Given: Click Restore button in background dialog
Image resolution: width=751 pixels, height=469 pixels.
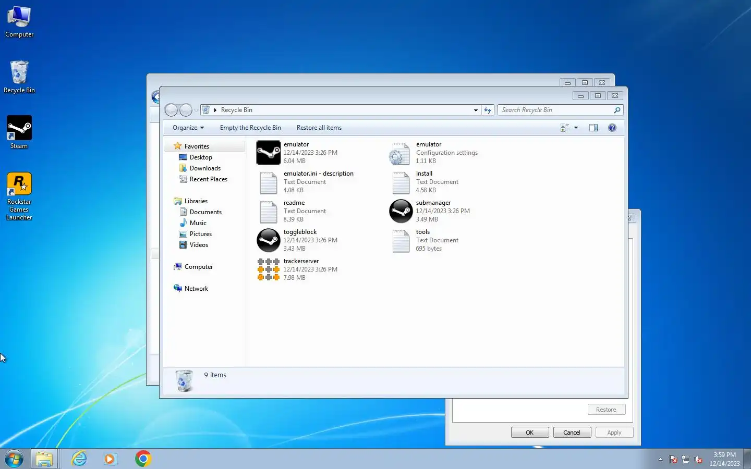Looking at the screenshot, I should [607, 410].
